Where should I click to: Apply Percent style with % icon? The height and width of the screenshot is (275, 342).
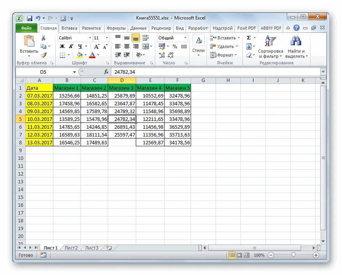coord(175,46)
